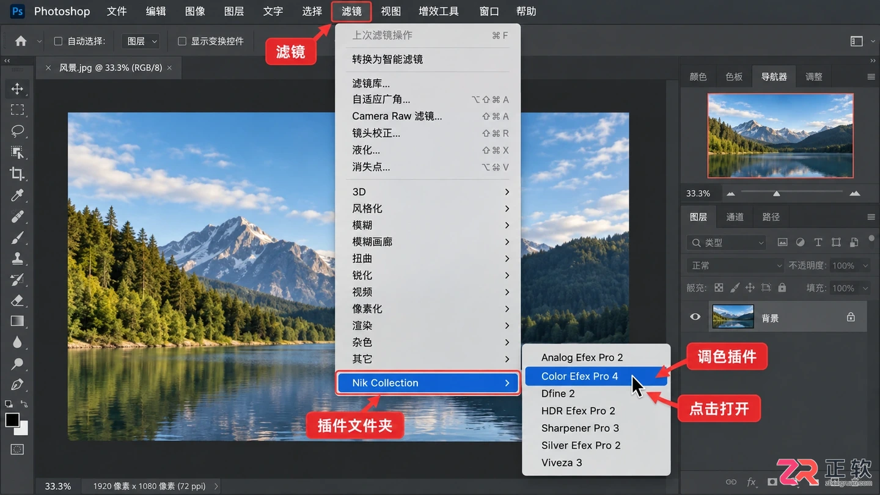Click the Navigator zoom slider handle
The image size is (880, 495).
coord(776,194)
